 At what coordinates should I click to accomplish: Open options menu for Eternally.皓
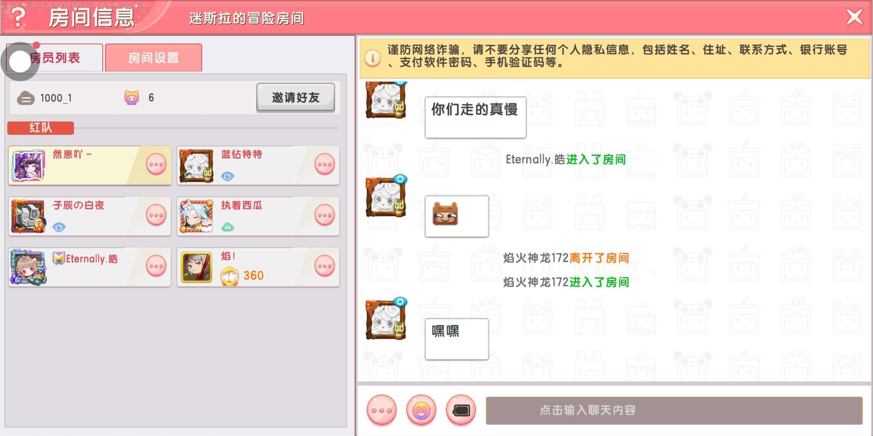156,266
